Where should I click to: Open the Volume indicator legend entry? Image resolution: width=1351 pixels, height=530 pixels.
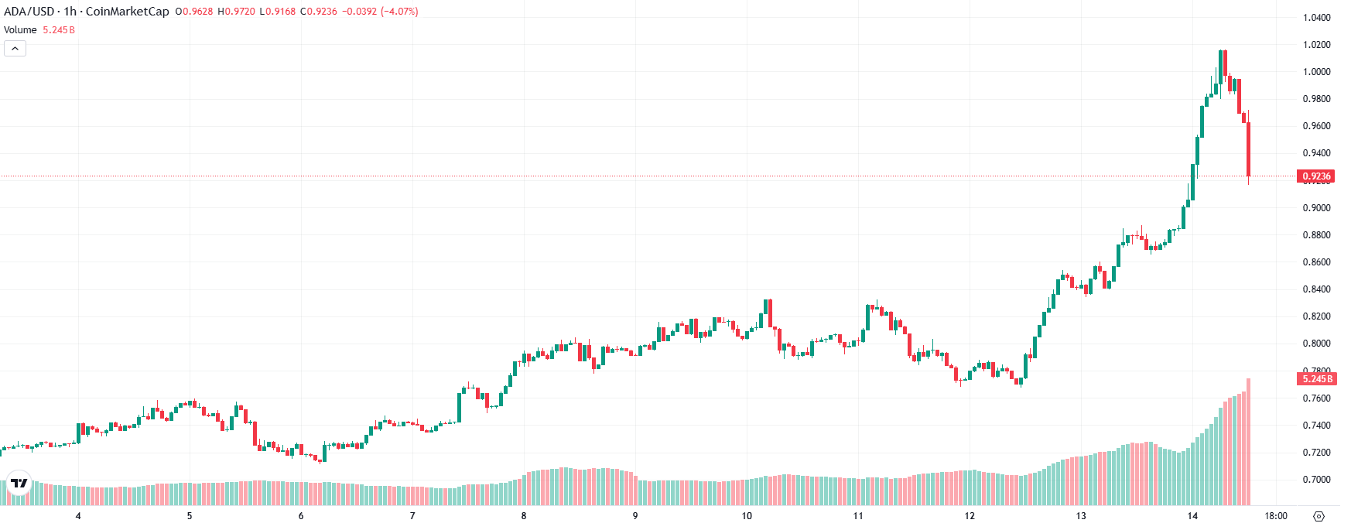[x=19, y=29]
